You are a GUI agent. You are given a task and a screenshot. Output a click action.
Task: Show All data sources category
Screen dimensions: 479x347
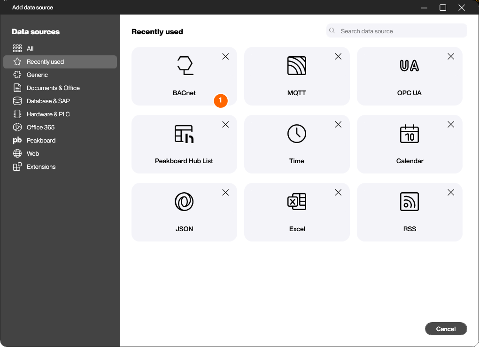(60, 48)
